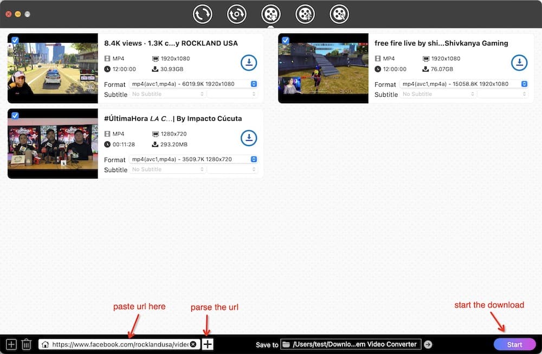Click the Start button
The height and width of the screenshot is (354, 542).
click(x=514, y=344)
